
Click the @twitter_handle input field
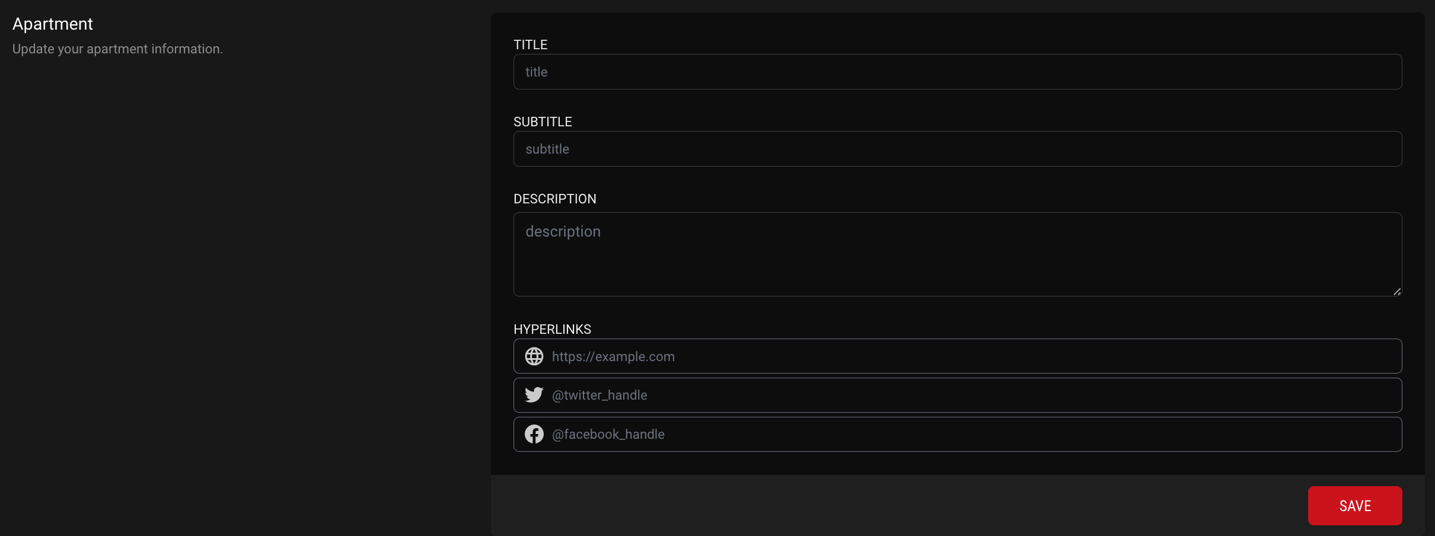pyautogui.click(x=958, y=395)
